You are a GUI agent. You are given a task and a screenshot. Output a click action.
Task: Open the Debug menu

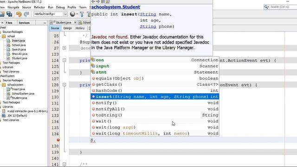tap(60, 7)
